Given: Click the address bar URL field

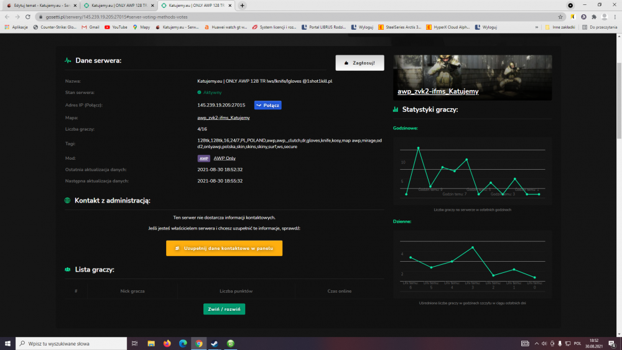Looking at the screenshot, I should pyautogui.click(x=297, y=17).
